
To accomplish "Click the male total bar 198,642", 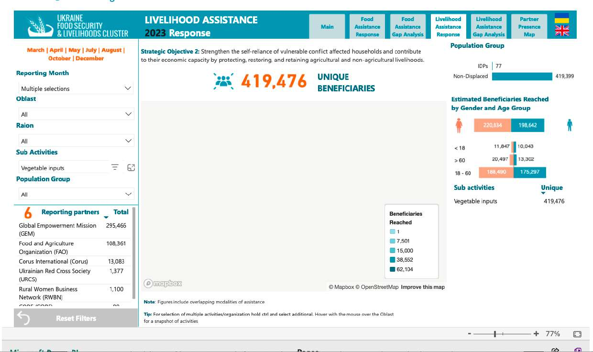I will coord(527,125).
